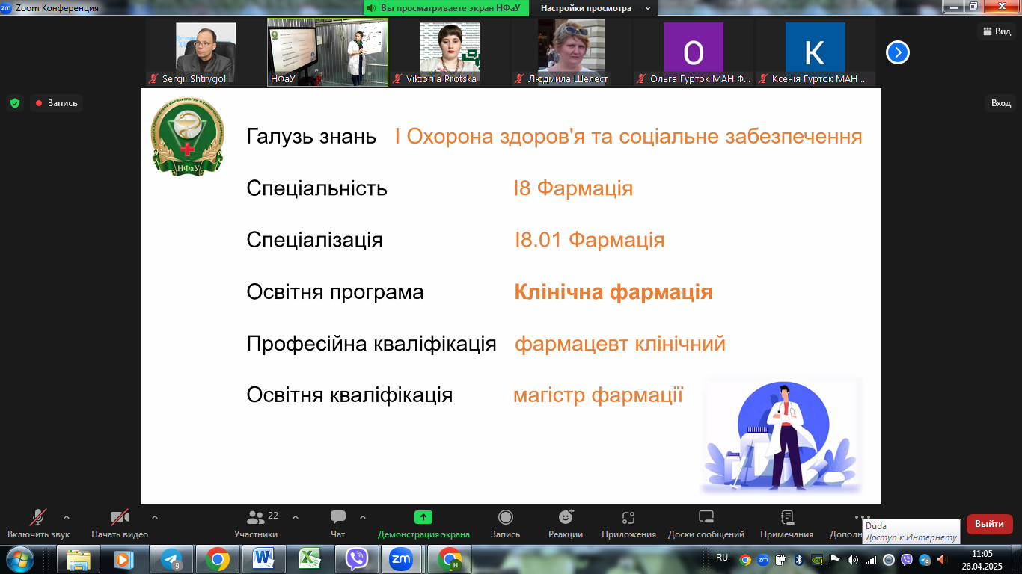Viewport: 1022px width, 574px height.
Task: Click green Демонстрация экрана share button
Action: 423,524
